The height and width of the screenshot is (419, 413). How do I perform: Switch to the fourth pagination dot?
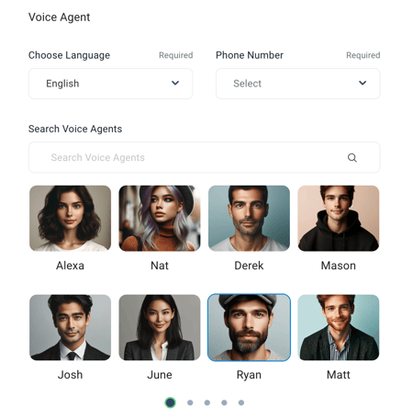(224, 402)
